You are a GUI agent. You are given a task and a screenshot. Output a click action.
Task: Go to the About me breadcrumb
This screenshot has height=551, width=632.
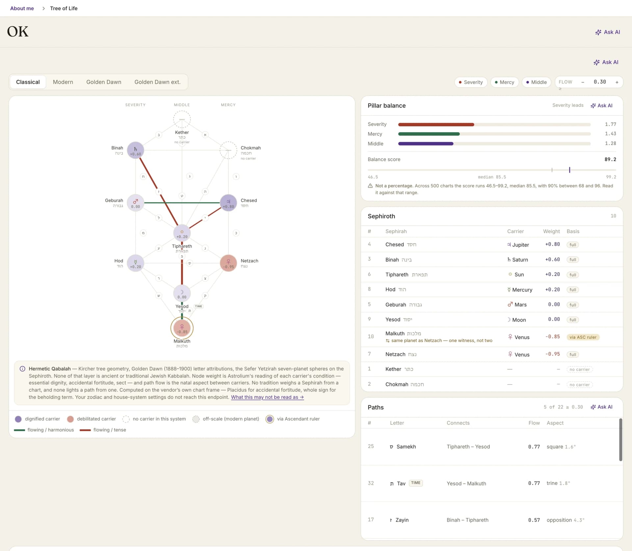click(22, 9)
